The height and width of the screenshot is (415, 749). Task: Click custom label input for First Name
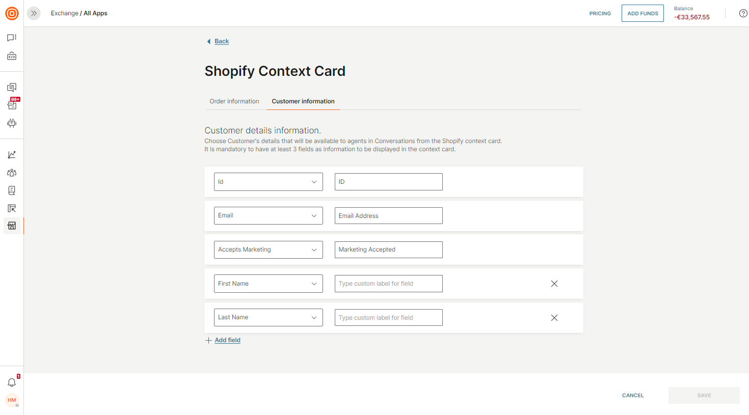388,284
